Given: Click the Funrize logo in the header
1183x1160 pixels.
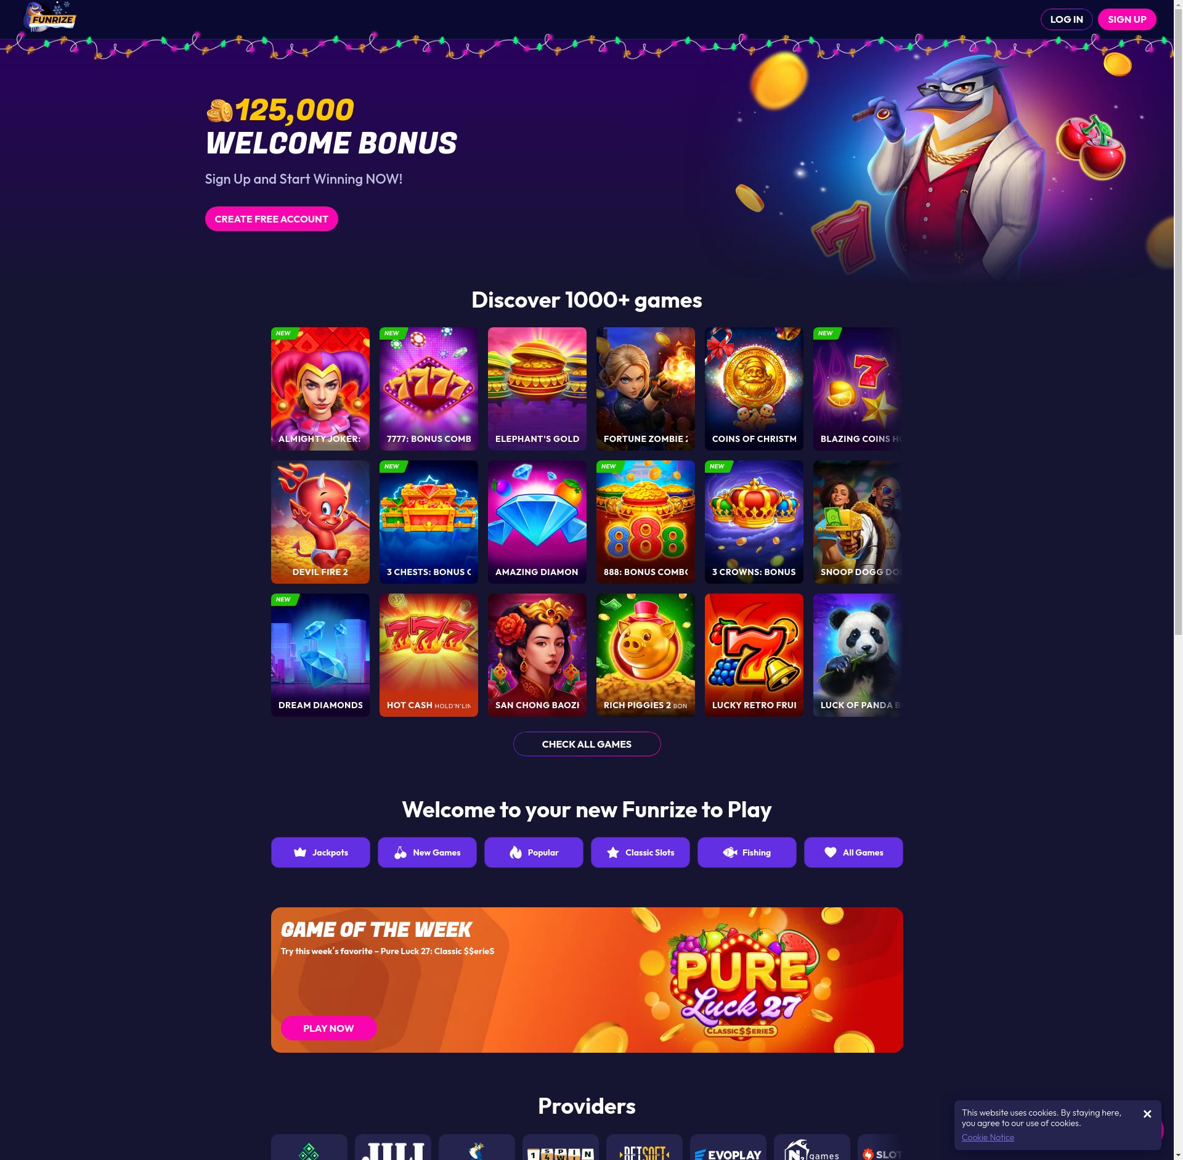Looking at the screenshot, I should coord(49,17).
